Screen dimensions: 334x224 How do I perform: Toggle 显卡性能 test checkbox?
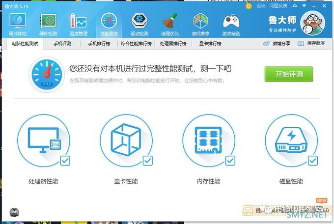pyautogui.click(x=148, y=161)
